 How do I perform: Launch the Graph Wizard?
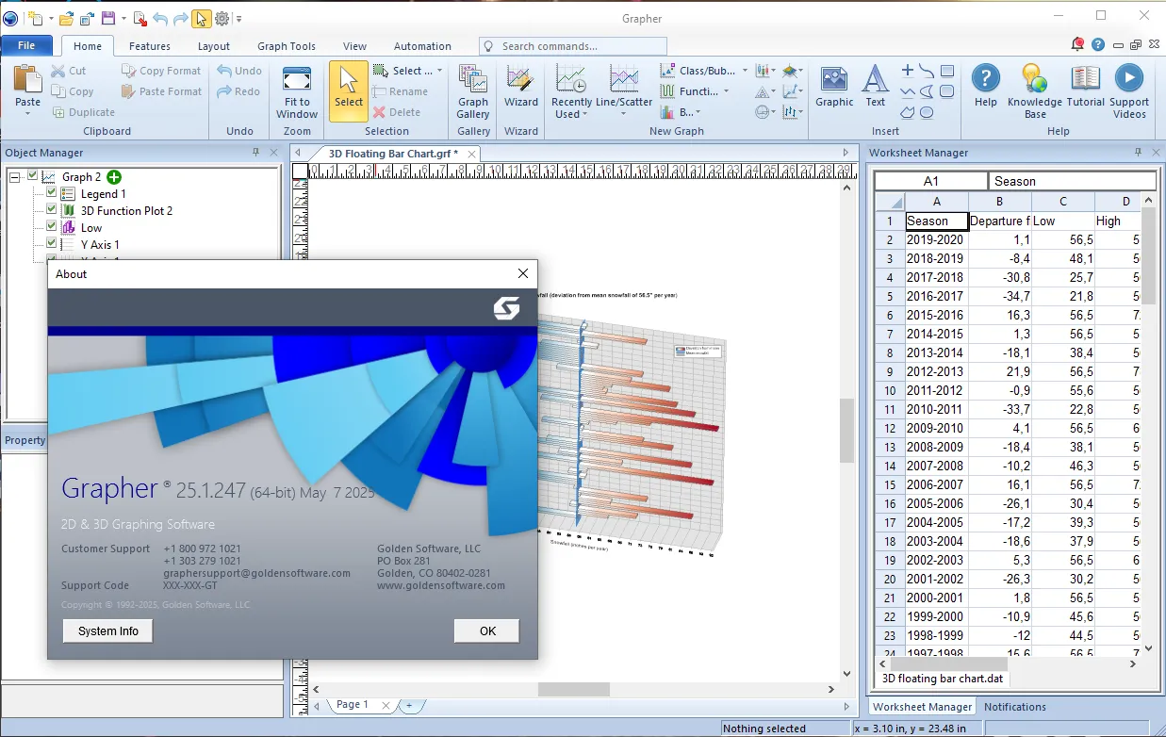pos(521,87)
